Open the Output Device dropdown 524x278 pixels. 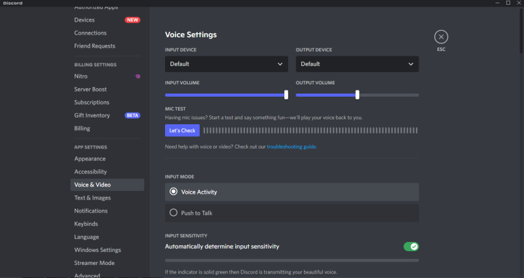click(x=357, y=64)
